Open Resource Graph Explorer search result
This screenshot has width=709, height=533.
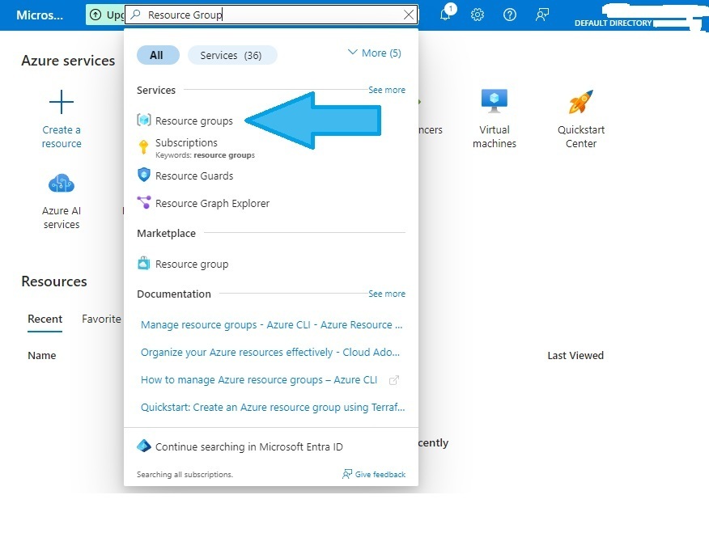pos(213,204)
